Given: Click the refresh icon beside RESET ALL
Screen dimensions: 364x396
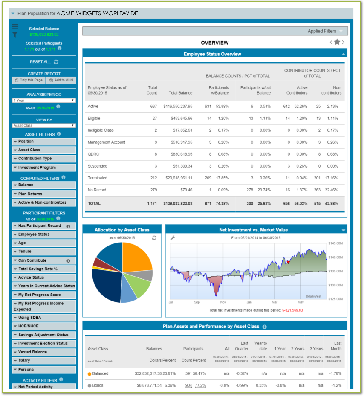Looking at the screenshot, I should [x=56, y=61].
